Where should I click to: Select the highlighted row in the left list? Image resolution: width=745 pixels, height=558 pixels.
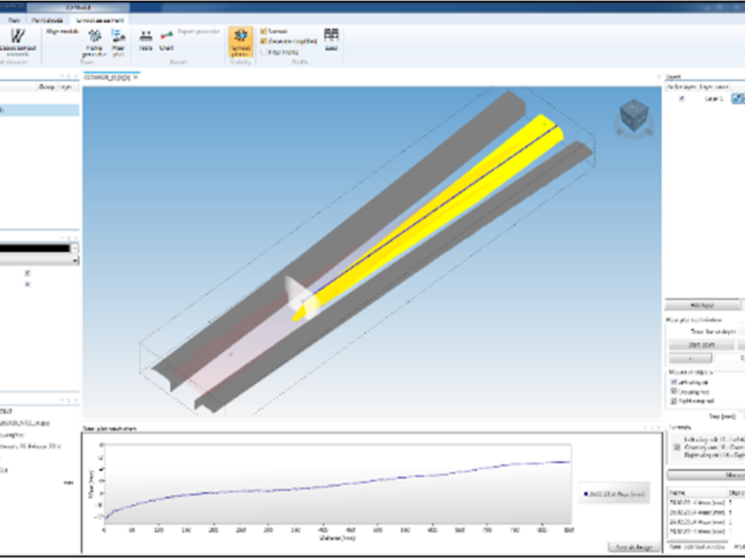(x=39, y=110)
